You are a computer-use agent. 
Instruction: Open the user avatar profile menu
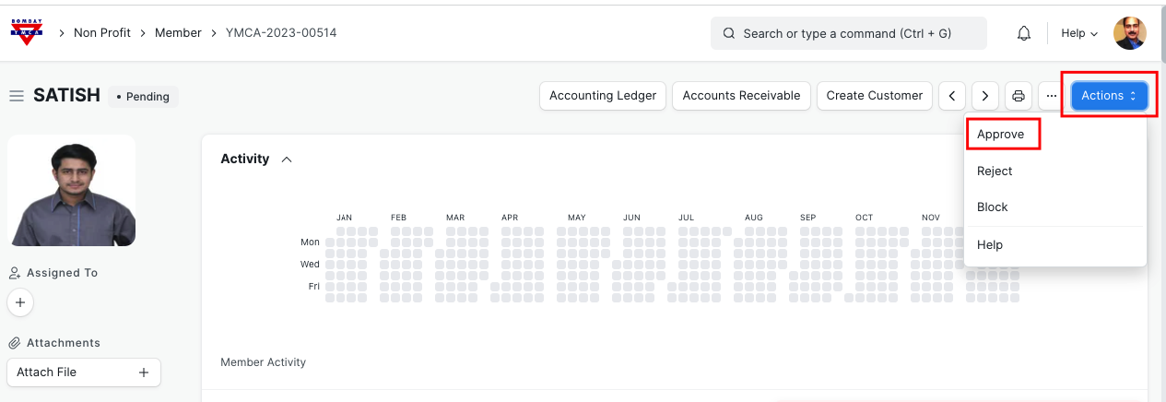(x=1129, y=33)
